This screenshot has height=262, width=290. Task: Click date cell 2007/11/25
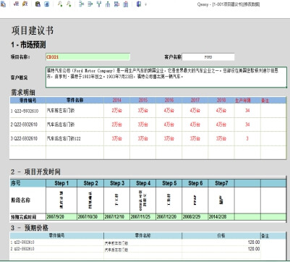point(143,217)
